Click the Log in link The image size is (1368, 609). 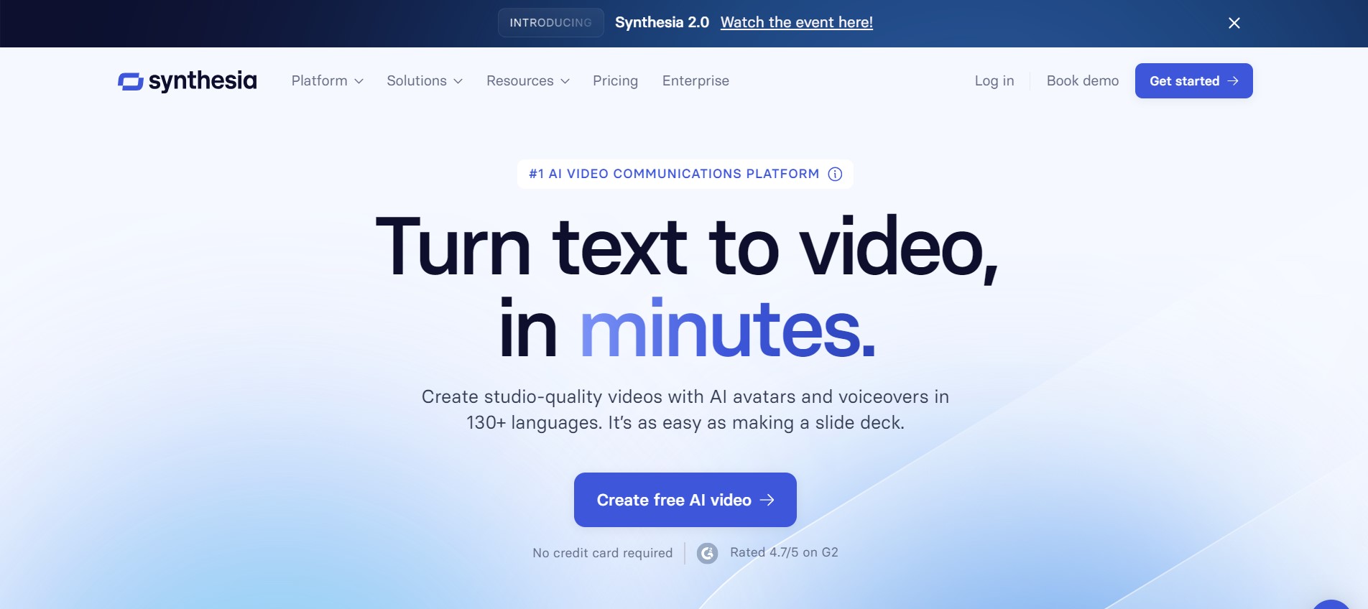pos(994,81)
